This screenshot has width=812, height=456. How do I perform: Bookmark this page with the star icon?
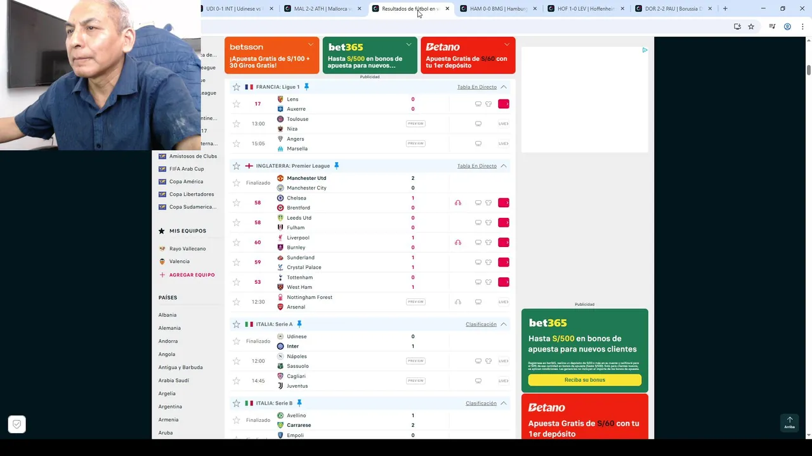click(751, 27)
